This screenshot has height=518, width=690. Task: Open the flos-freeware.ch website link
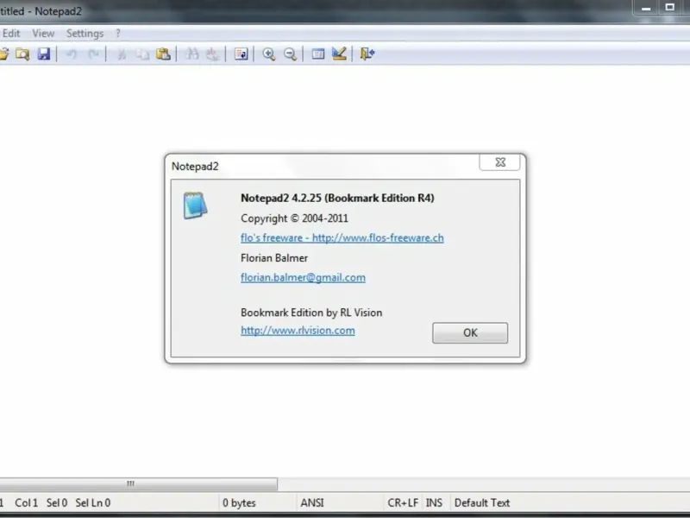point(342,238)
